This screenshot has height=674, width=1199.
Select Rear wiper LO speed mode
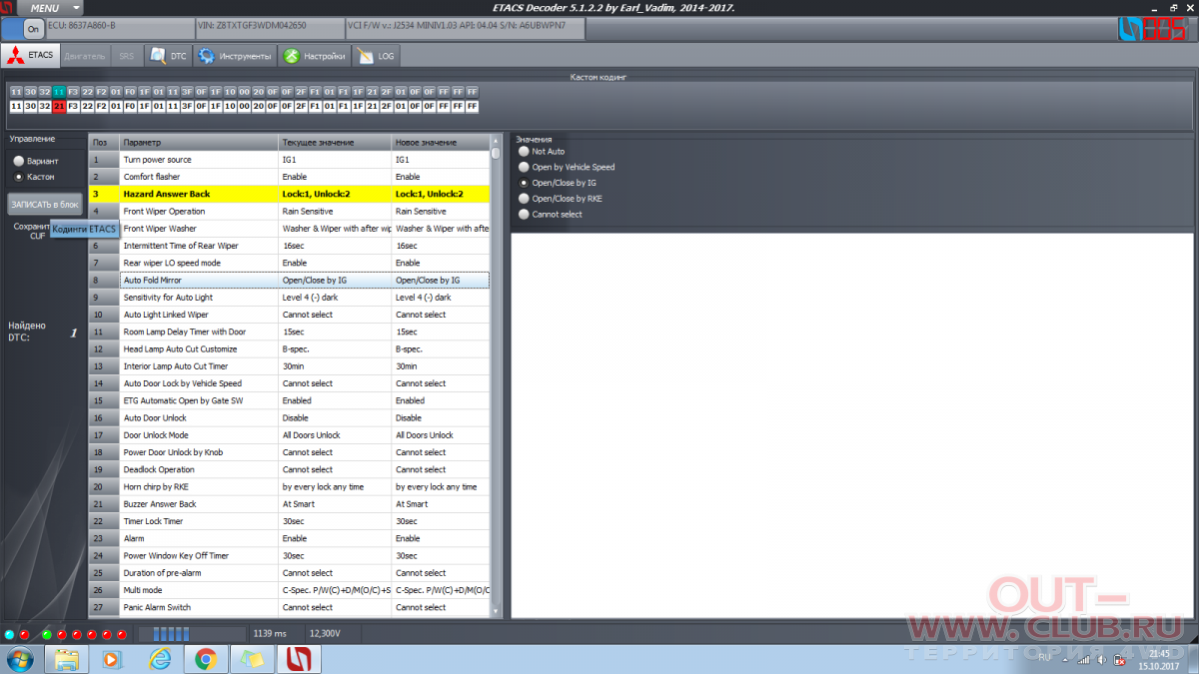290,263
